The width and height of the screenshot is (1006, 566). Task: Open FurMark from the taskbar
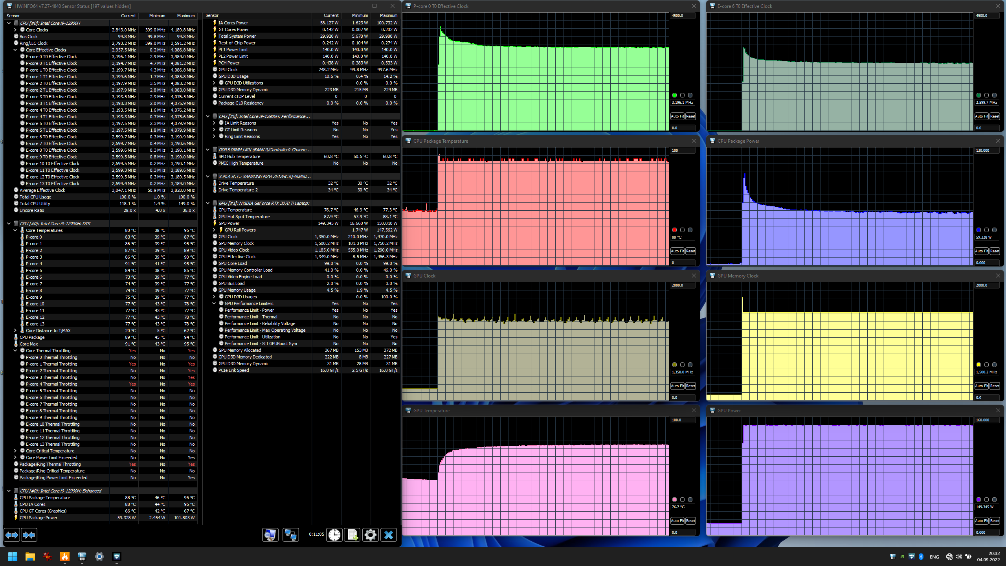point(65,557)
